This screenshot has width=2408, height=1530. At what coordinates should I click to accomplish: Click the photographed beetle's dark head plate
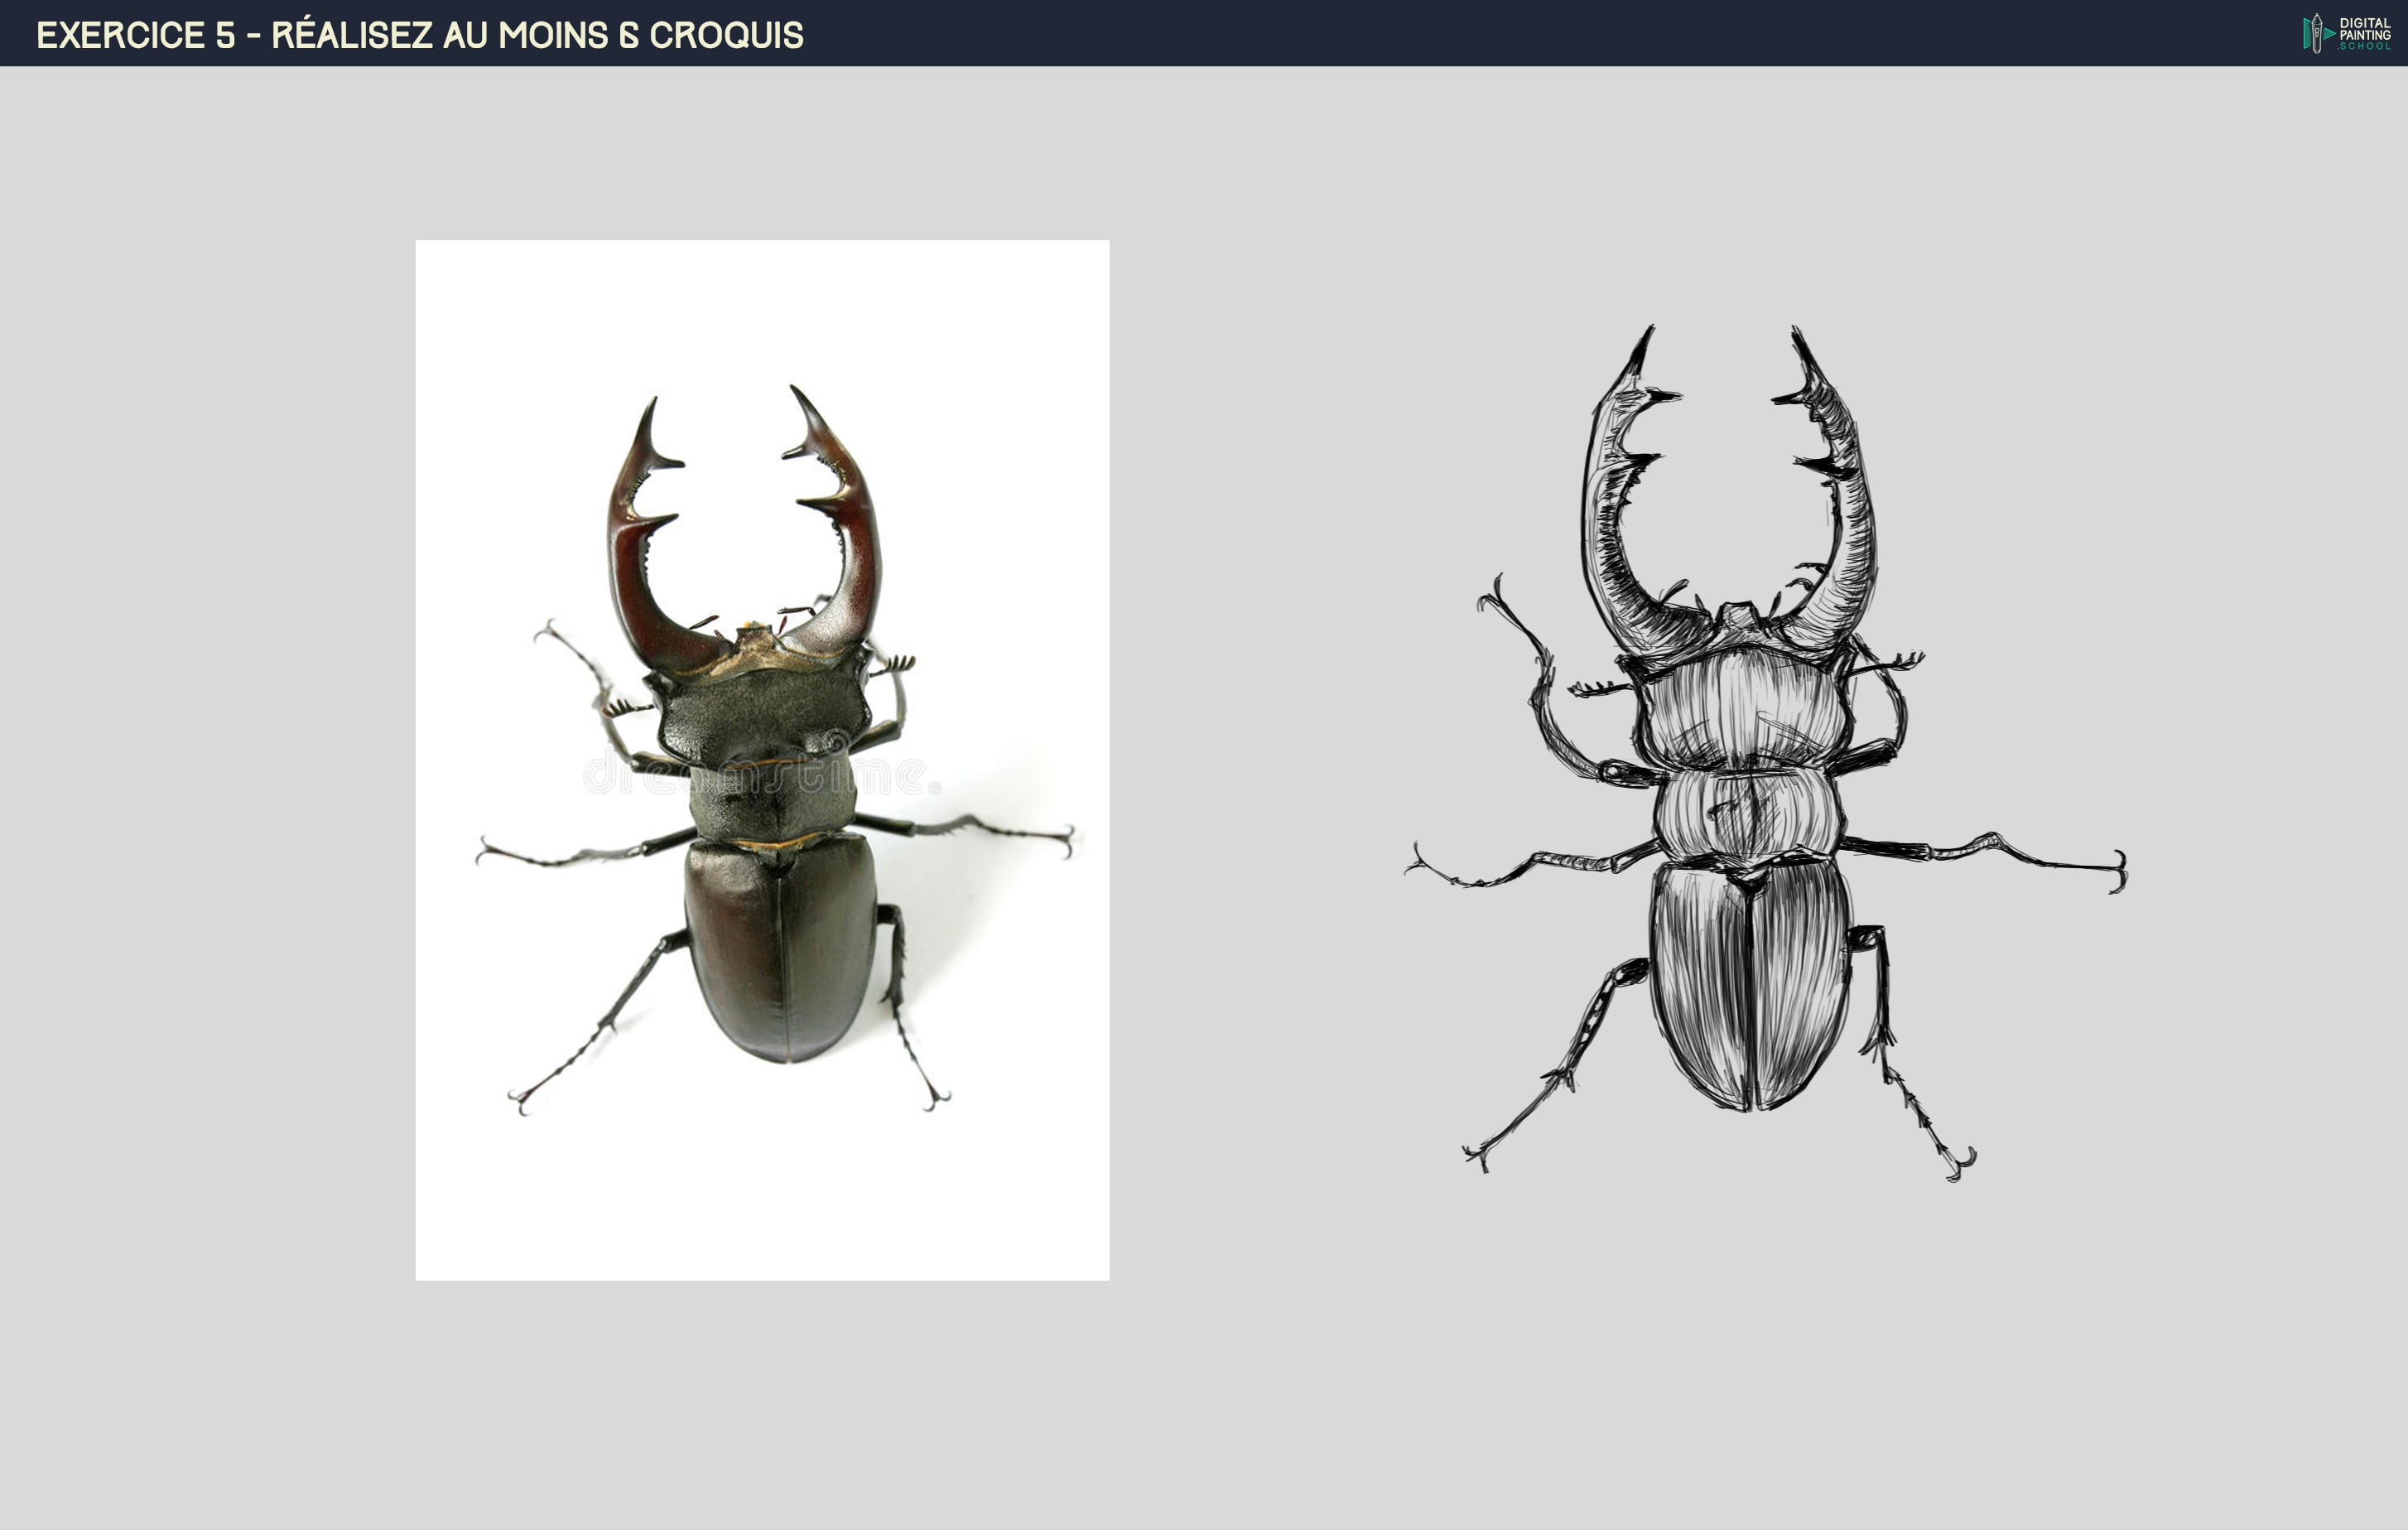(765, 711)
